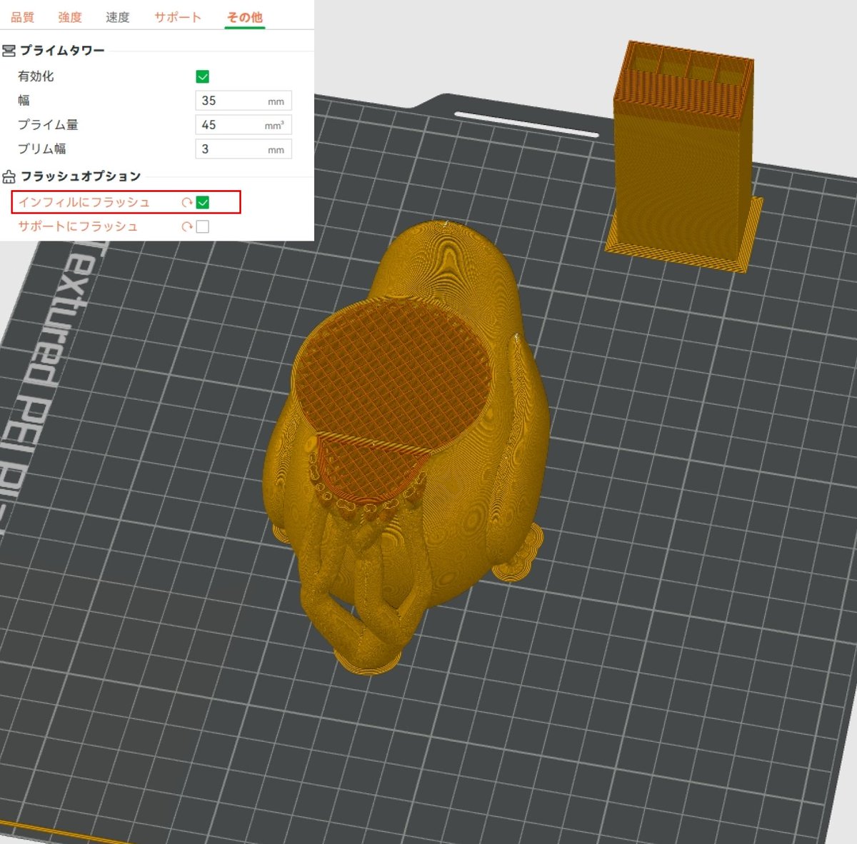Uncheck インフィルにフラッシュ checkbox
This screenshot has height=844, width=857.
203,202
